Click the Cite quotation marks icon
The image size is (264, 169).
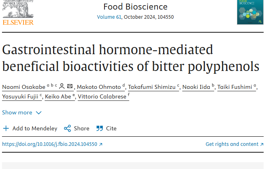coord(99,128)
